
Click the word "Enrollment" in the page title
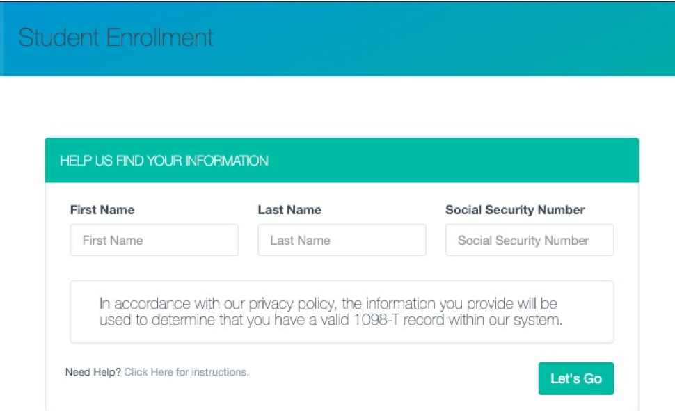tap(159, 38)
